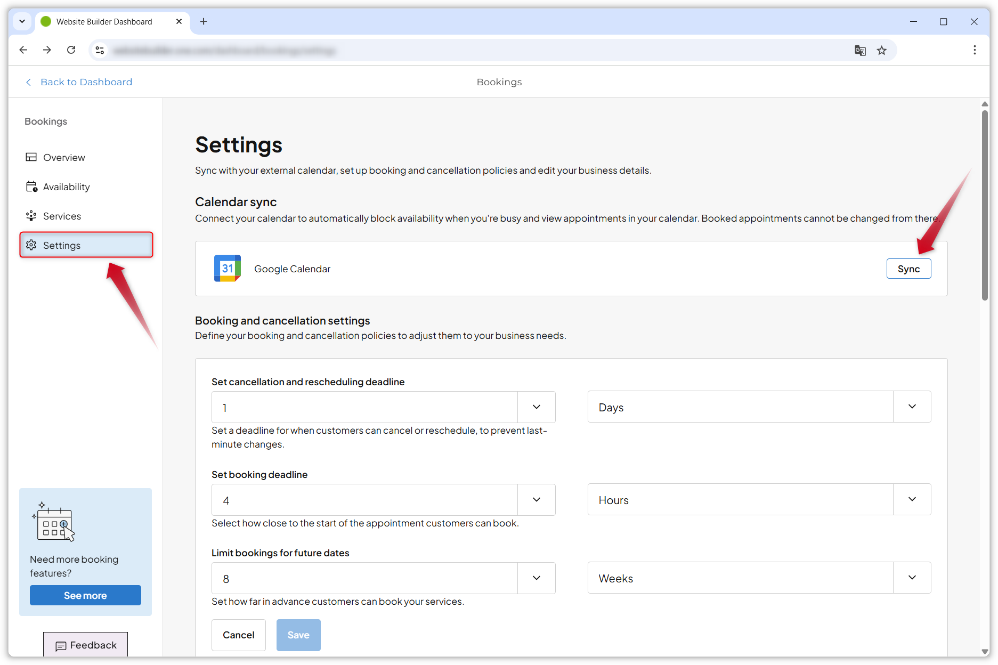This screenshot has height=665, width=998.
Task: Open the Days unit dropdown
Action: (x=912, y=407)
